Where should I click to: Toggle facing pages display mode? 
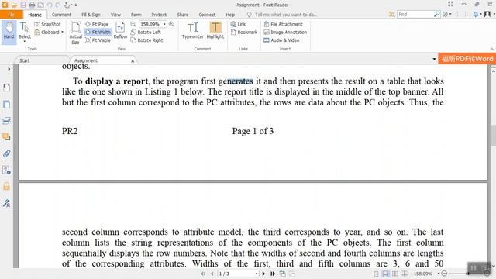395,274
